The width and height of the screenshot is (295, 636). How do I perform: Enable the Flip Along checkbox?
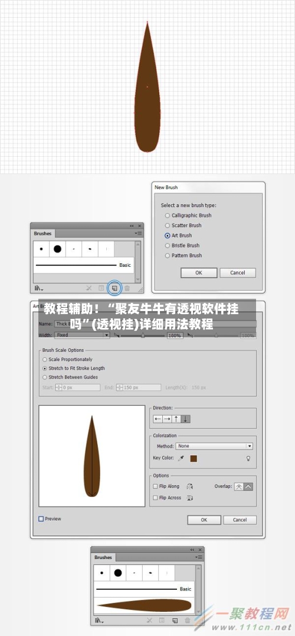(155, 486)
